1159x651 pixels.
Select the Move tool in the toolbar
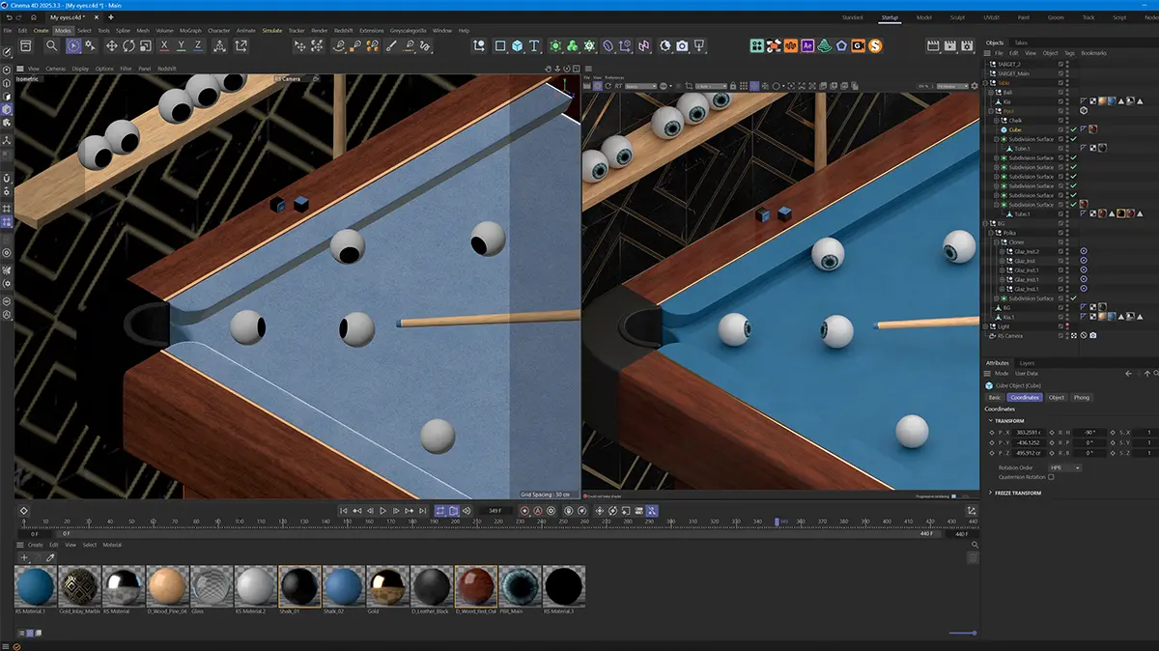click(x=111, y=45)
